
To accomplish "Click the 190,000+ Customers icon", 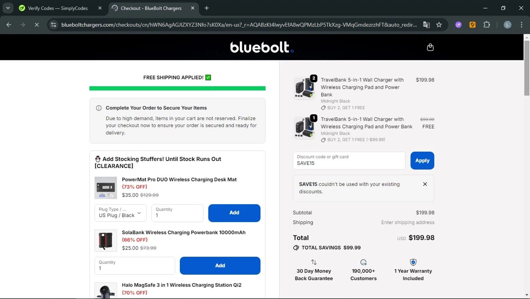I will (364, 262).
